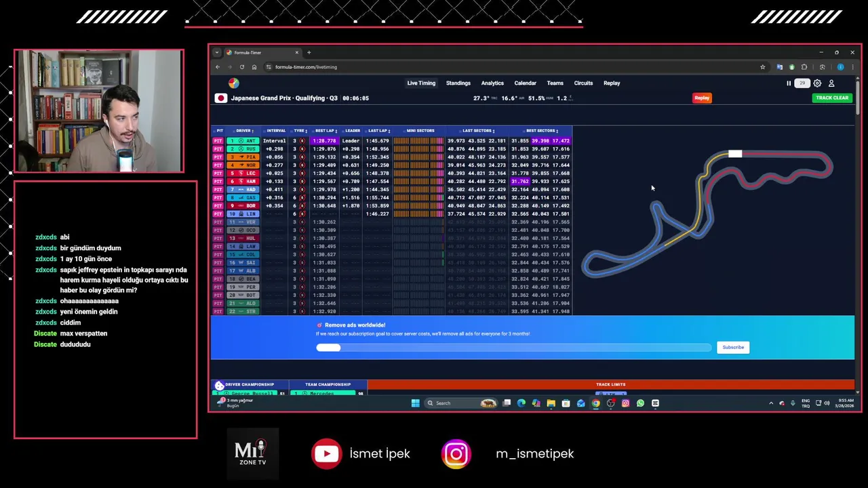Click the red Replay badge

point(702,98)
